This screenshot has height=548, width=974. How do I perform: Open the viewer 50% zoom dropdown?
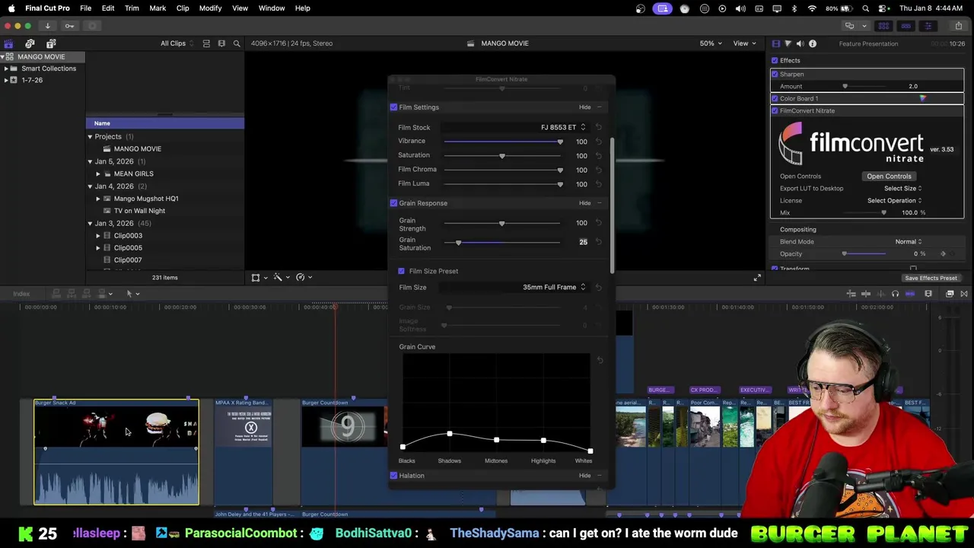coord(711,43)
